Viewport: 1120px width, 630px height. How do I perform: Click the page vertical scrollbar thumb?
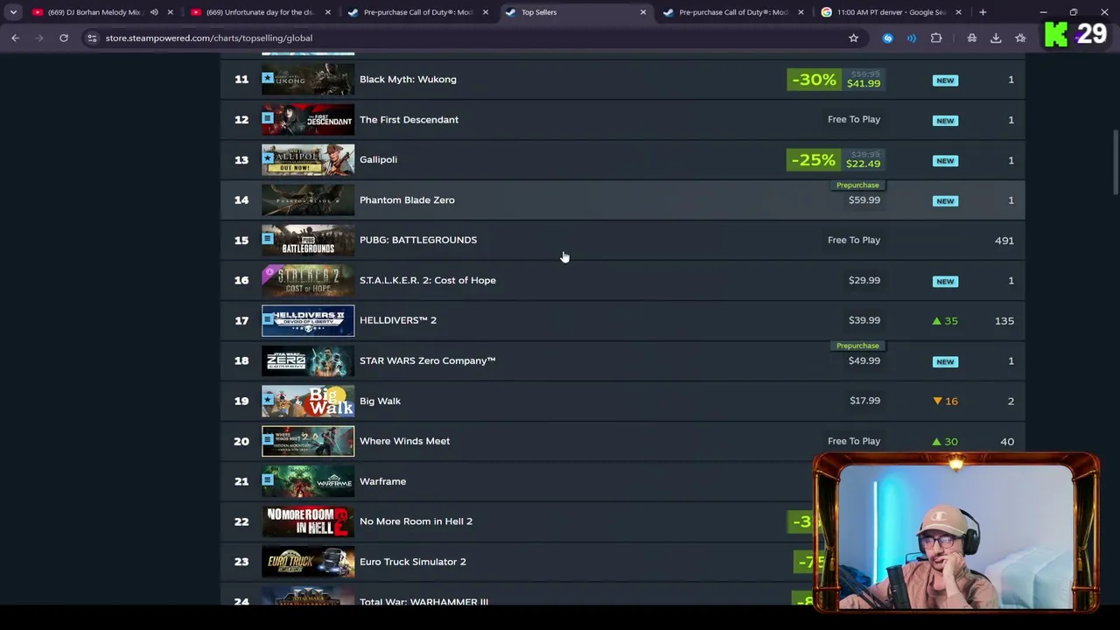click(1116, 164)
